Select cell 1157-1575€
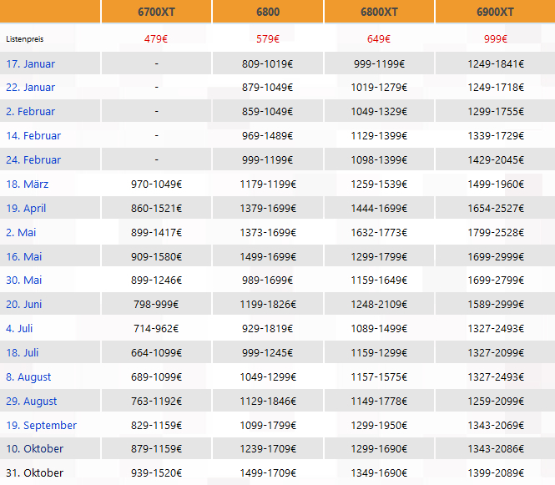 (x=379, y=377)
